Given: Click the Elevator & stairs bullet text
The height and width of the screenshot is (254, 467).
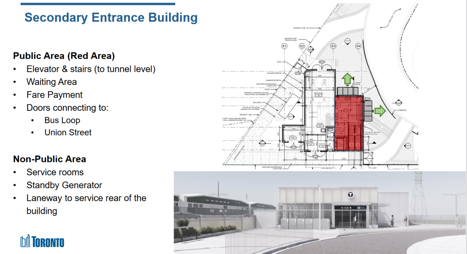Looking at the screenshot, I should tap(91, 69).
